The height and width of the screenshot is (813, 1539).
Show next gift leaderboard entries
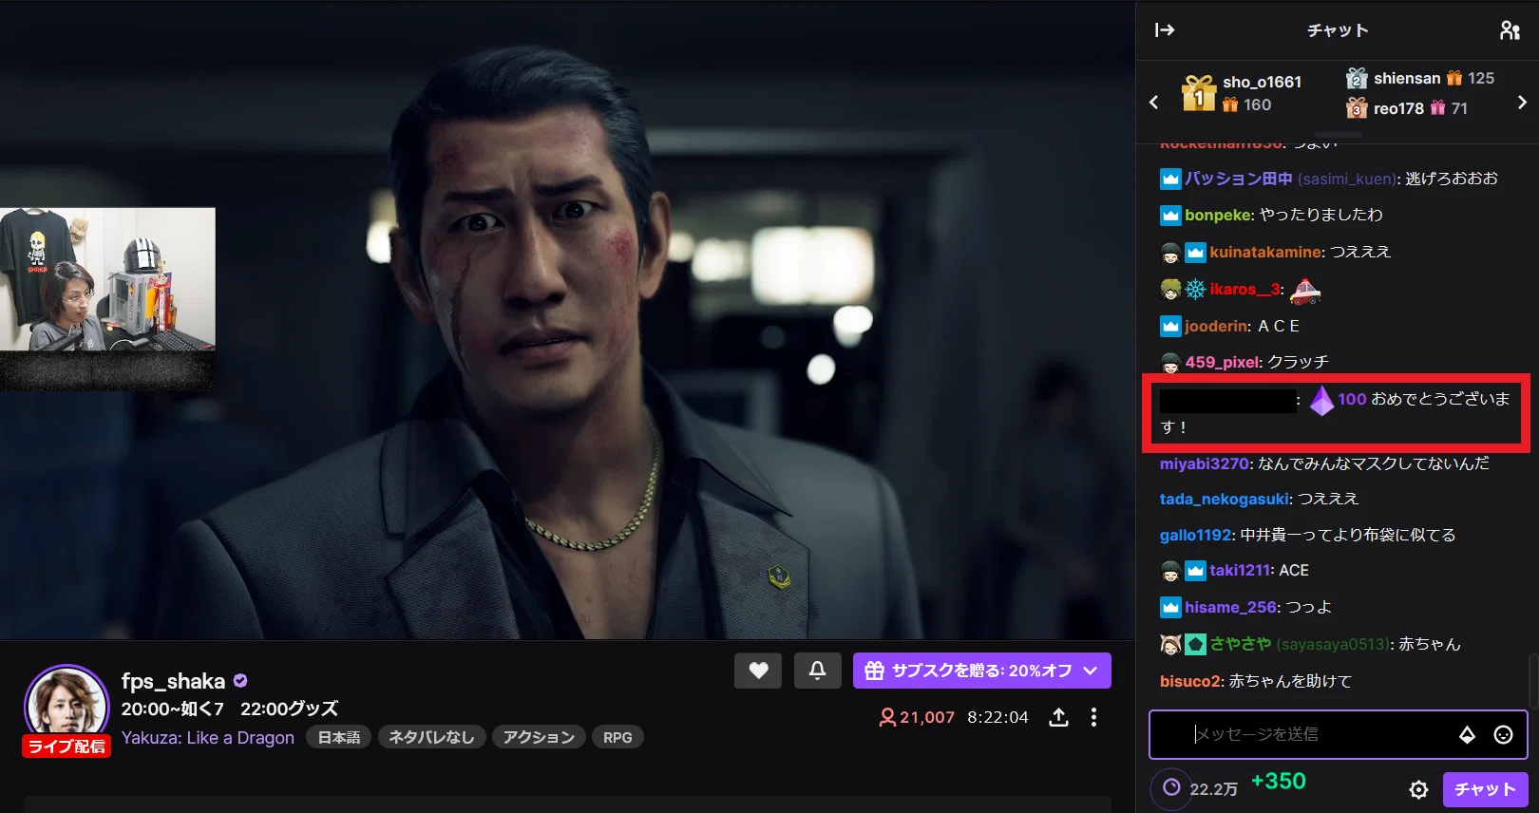[x=1522, y=102]
